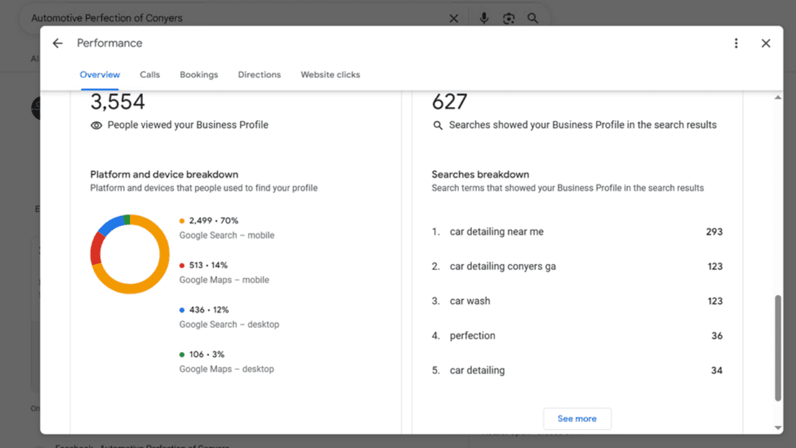Click the magnifying glass search icon

533,19
